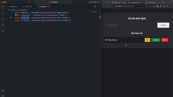Click the "My task one" task text
The width and height of the screenshot is (173, 97).
(x=112, y=40)
